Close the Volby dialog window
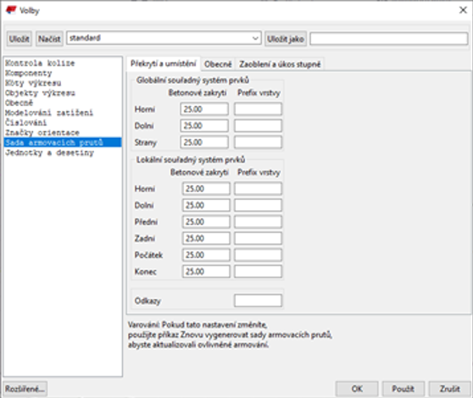The image size is (473, 398). click(463, 10)
